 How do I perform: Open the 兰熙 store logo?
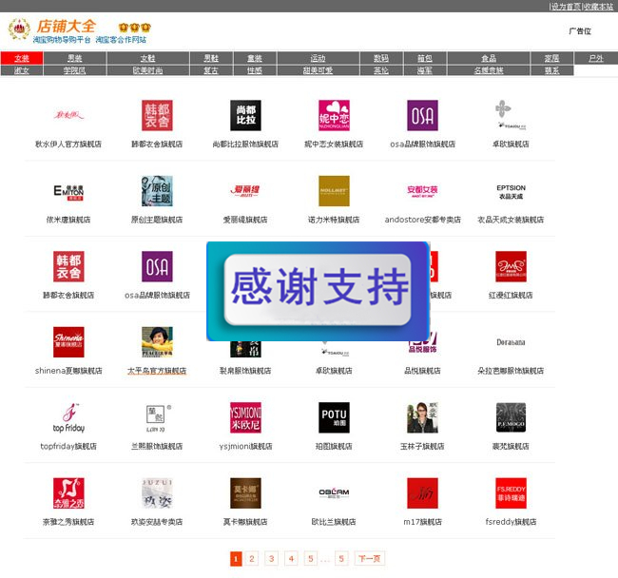click(157, 417)
